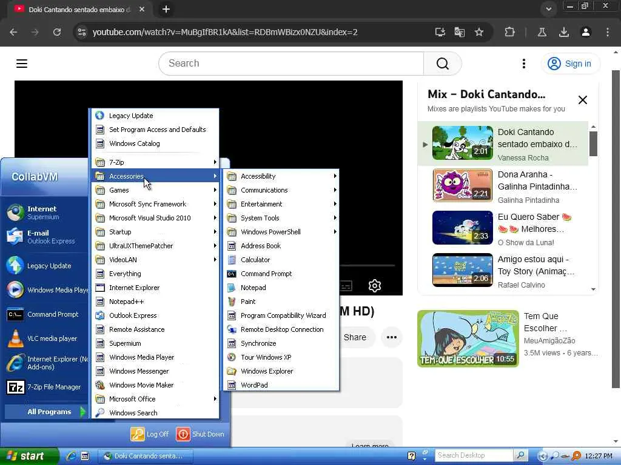621x465 pixels.
Task: Click the Windows start button
Action: point(29,456)
